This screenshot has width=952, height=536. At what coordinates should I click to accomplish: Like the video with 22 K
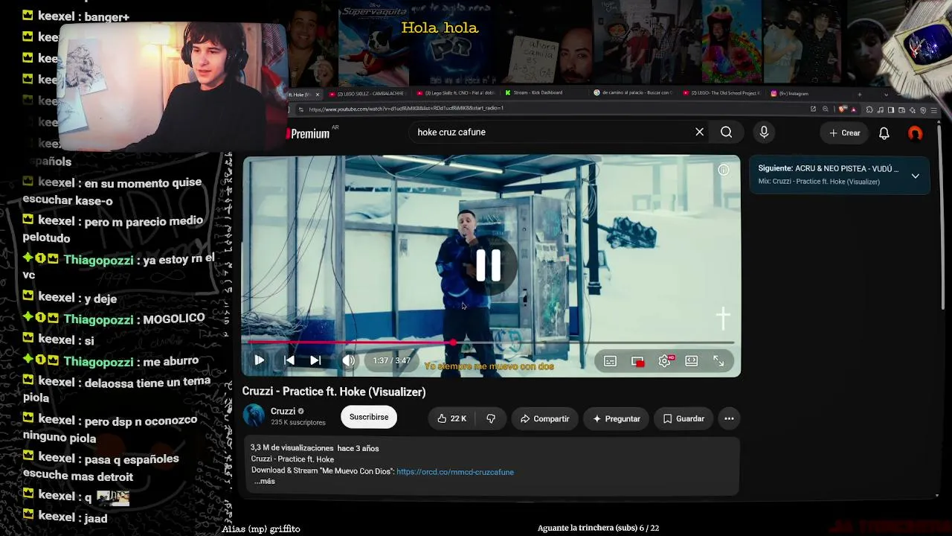(452, 418)
